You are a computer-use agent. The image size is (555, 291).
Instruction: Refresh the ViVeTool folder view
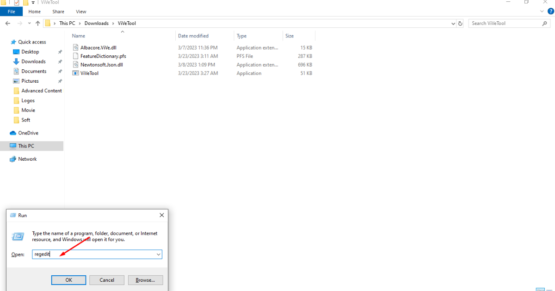click(460, 23)
